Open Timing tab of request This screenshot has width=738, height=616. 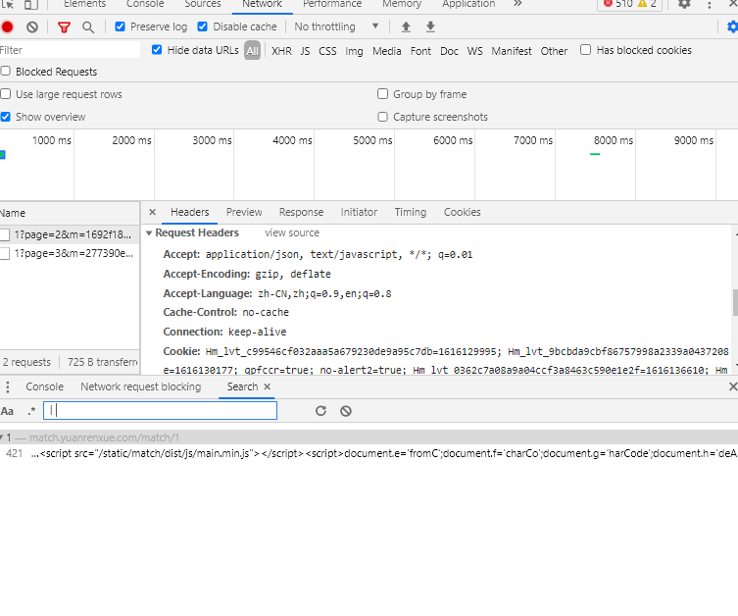(411, 212)
